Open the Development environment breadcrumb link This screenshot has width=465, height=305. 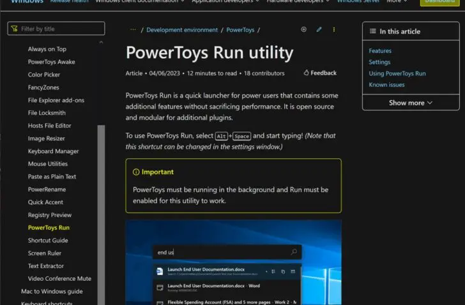click(x=182, y=30)
